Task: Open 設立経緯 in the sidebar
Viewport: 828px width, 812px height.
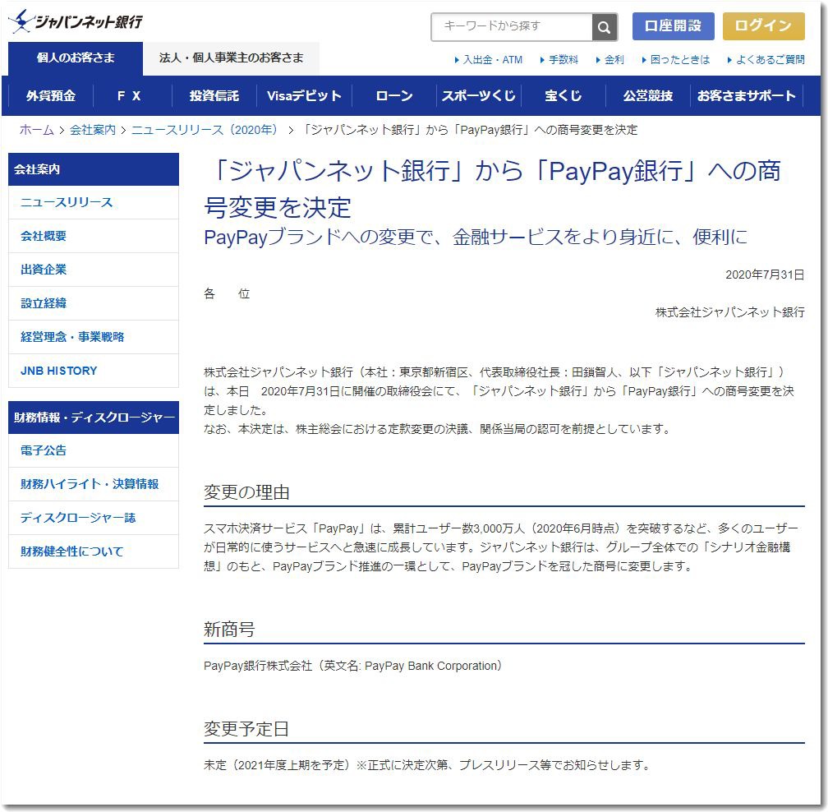Action: point(94,303)
